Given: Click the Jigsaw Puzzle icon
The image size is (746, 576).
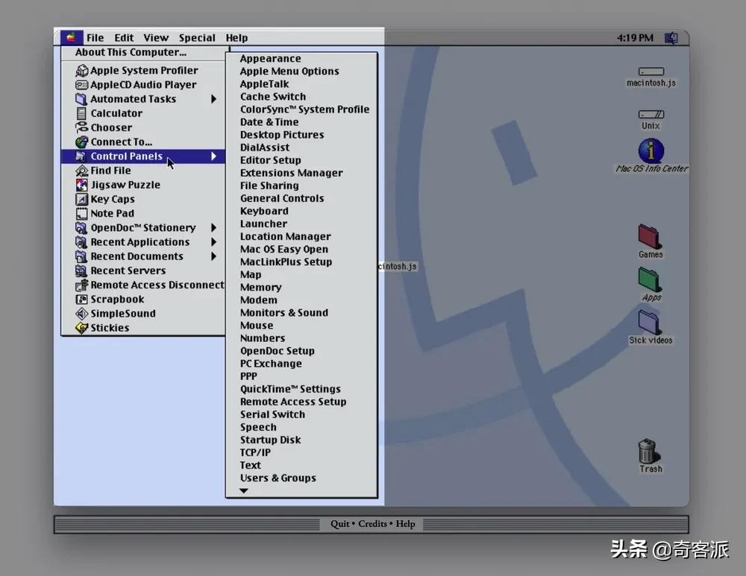Looking at the screenshot, I should pos(82,185).
